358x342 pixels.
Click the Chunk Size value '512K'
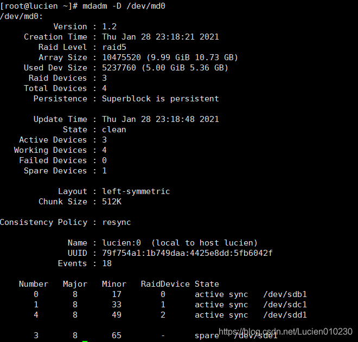pos(112,202)
